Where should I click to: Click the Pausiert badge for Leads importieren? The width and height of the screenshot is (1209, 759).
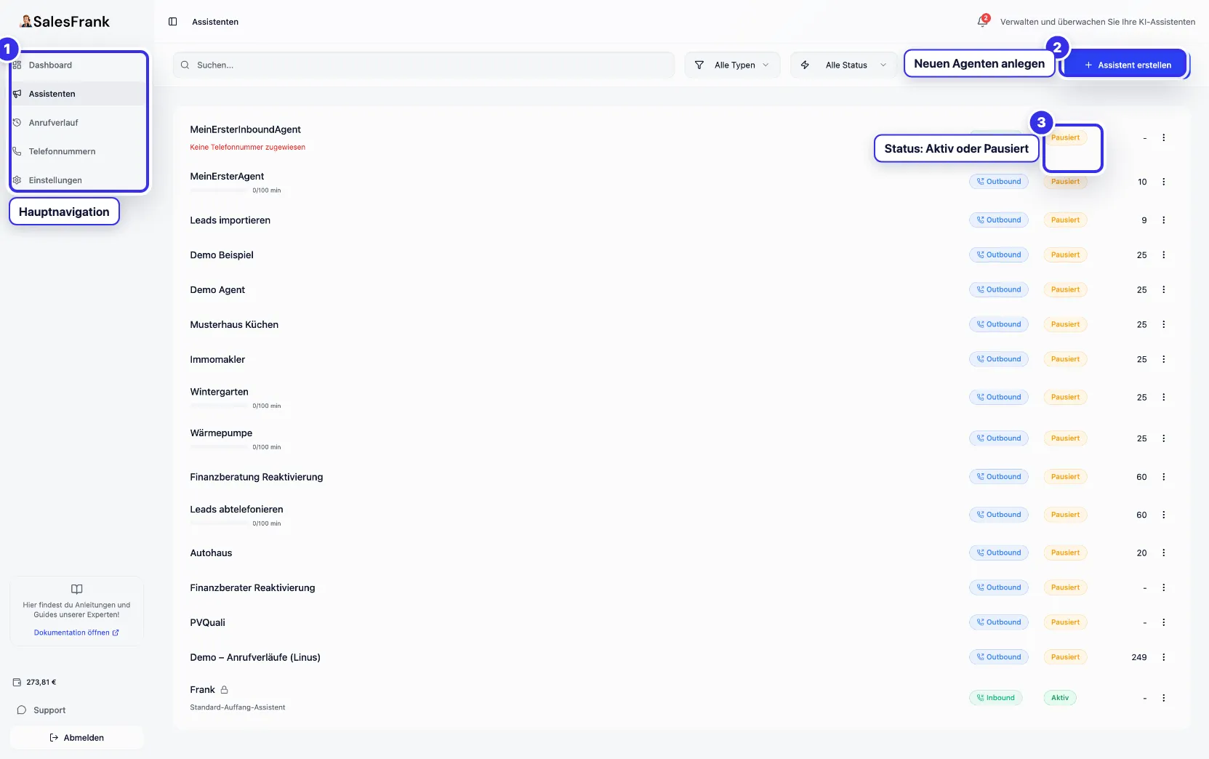tap(1065, 220)
